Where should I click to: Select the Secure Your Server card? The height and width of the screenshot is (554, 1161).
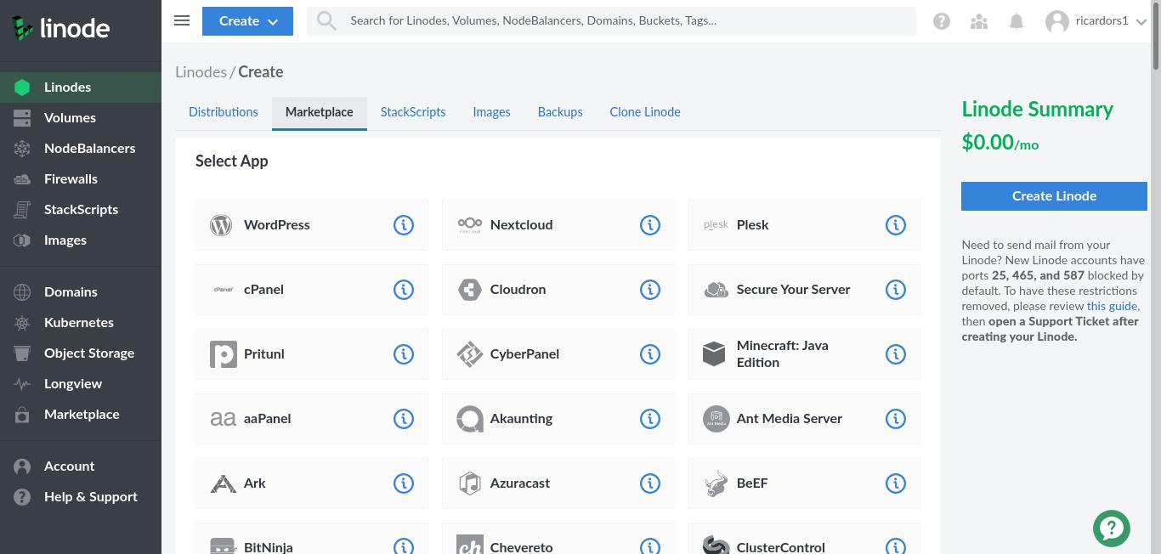coord(804,290)
